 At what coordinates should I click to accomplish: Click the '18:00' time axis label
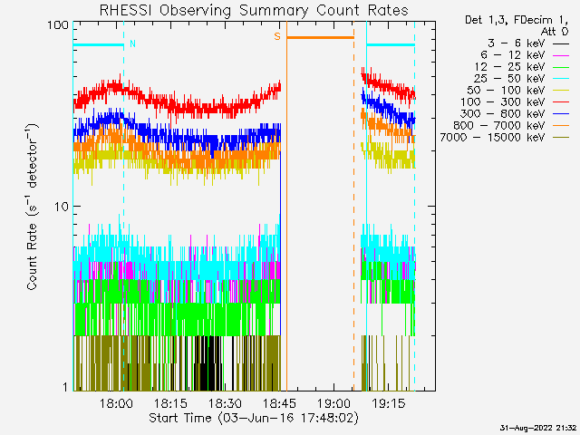pos(116,403)
